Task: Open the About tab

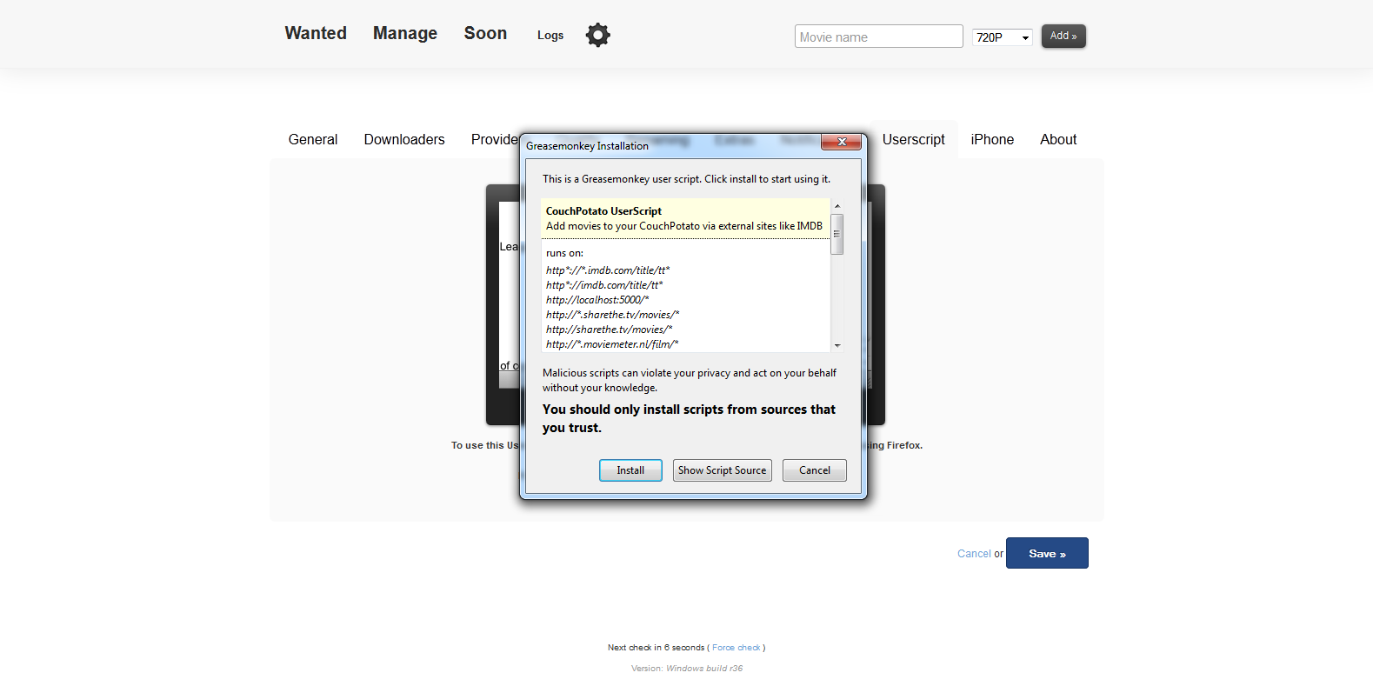Action: (1058, 139)
